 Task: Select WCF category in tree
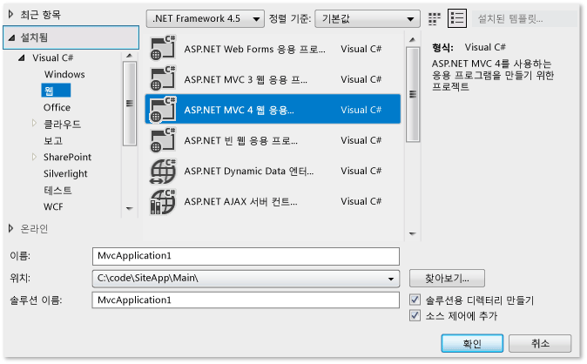point(53,206)
